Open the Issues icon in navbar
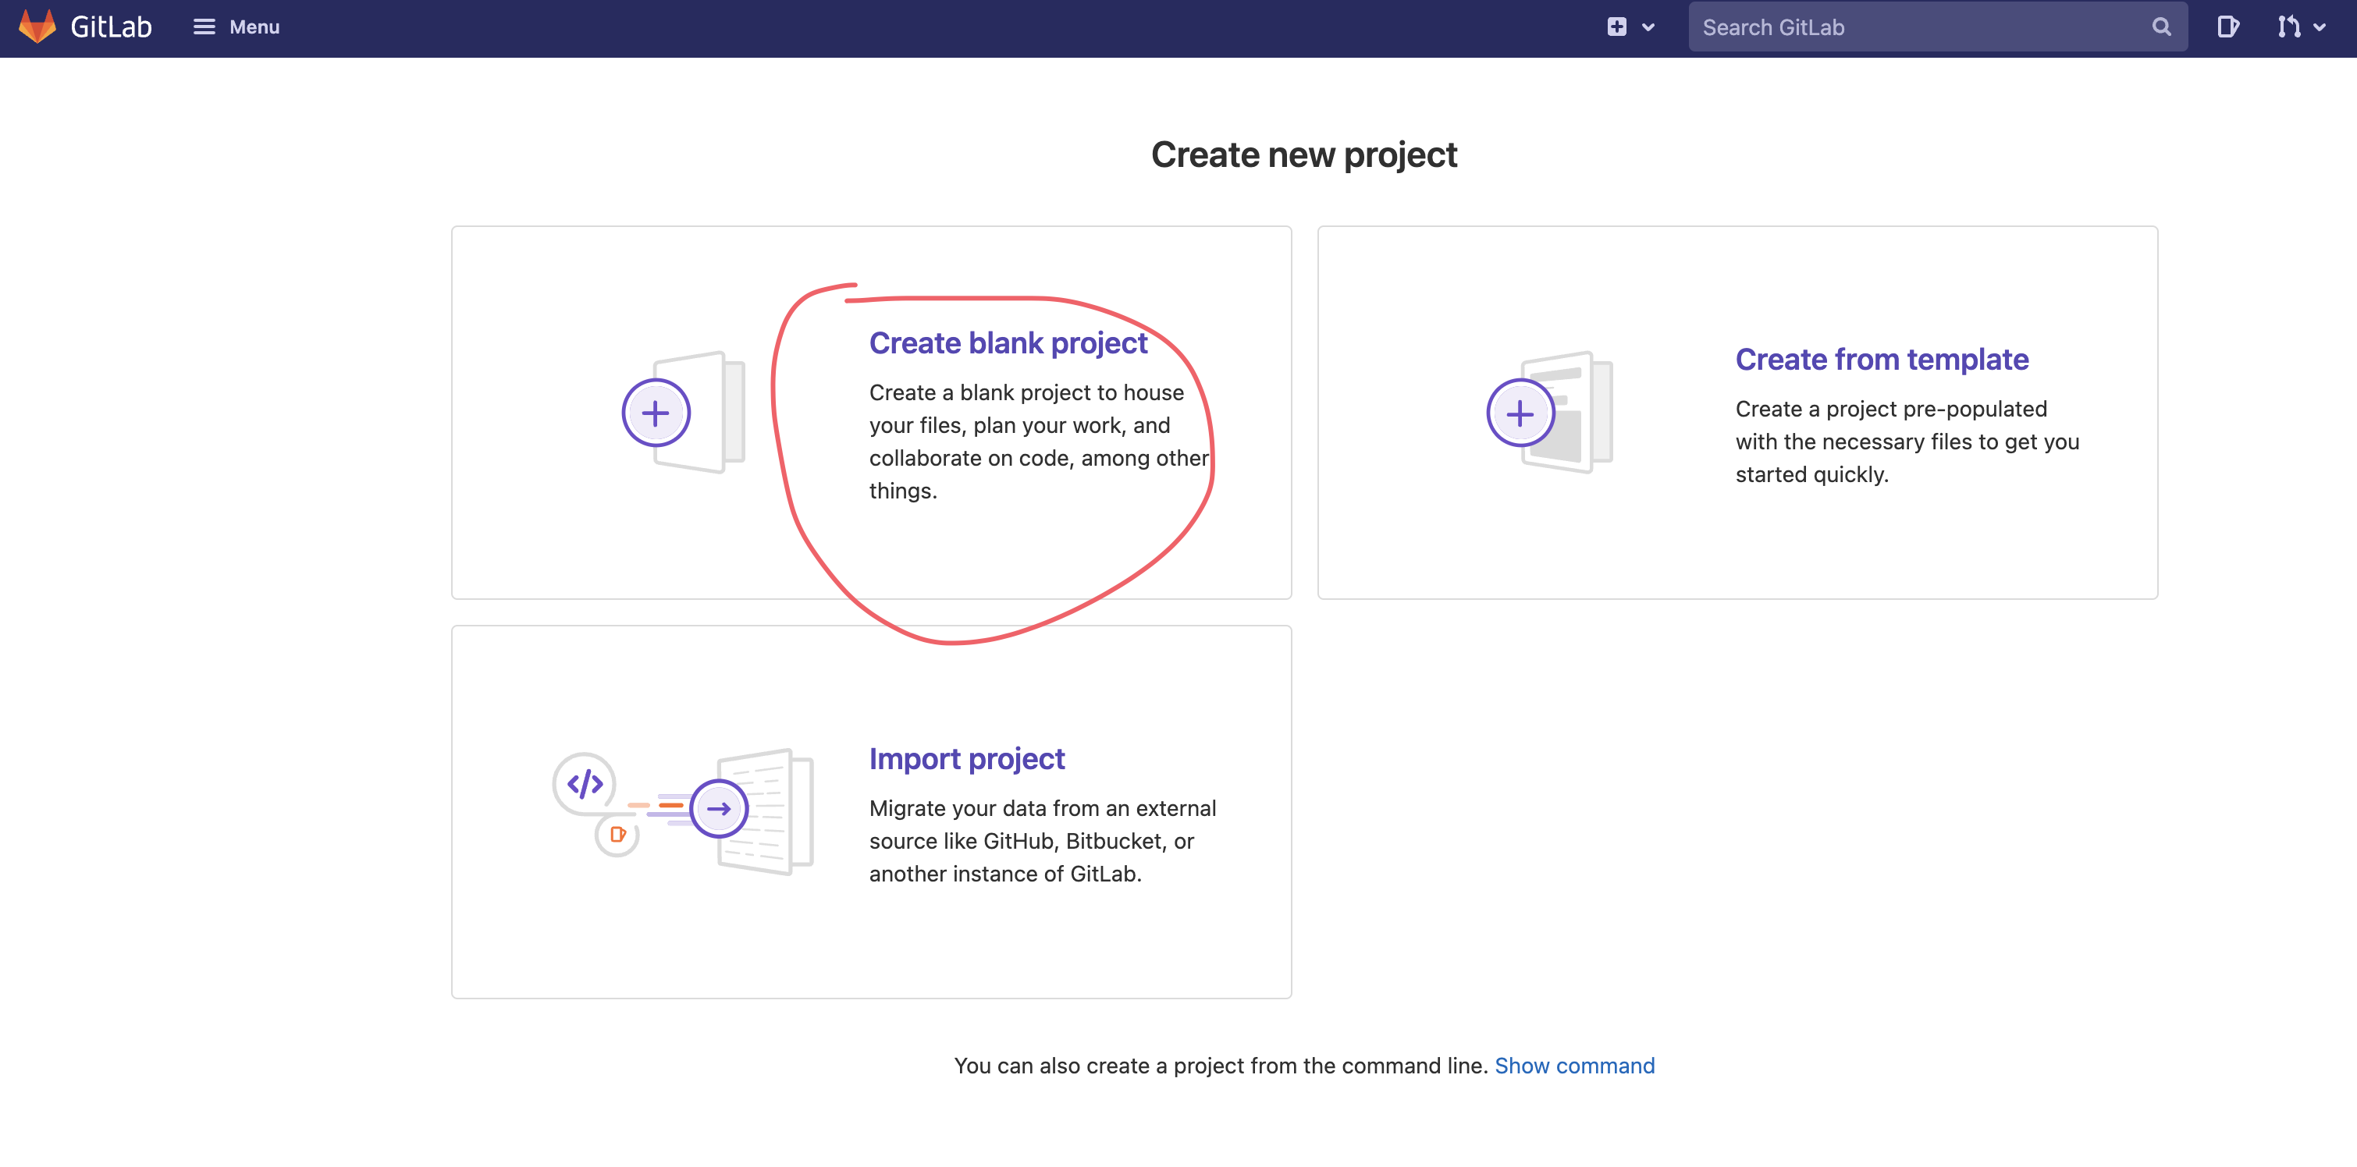This screenshot has height=1167, width=2357. (x=2228, y=27)
